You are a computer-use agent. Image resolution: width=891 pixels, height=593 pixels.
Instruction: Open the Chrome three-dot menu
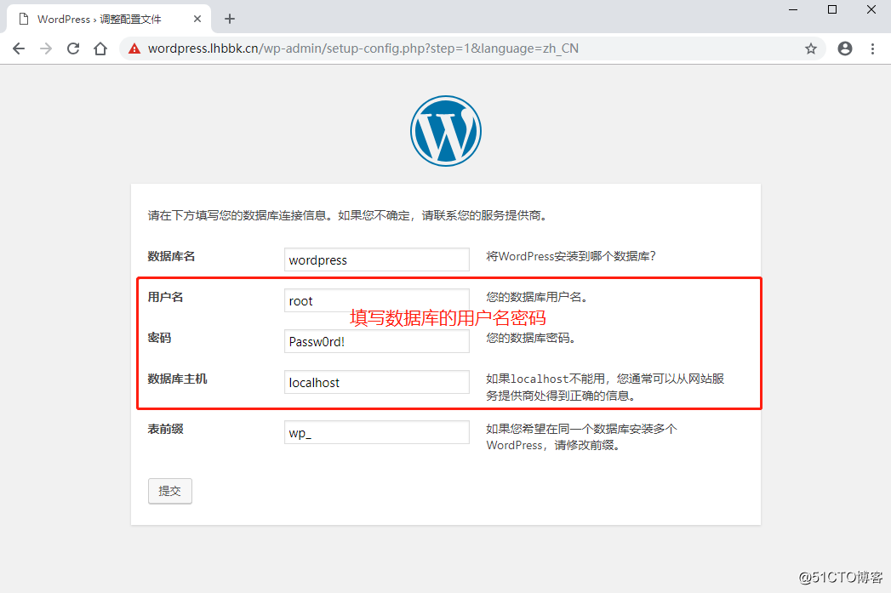(x=873, y=48)
